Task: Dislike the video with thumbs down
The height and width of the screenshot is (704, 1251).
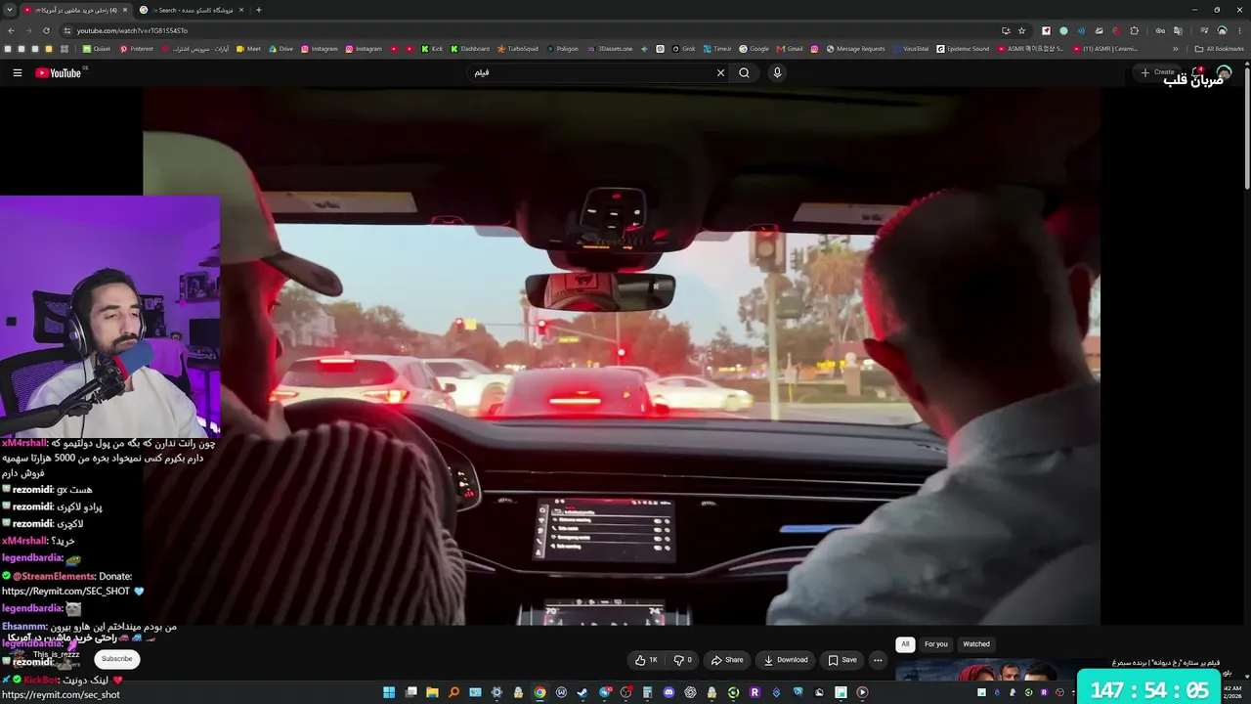Action: click(x=683, y=660)
